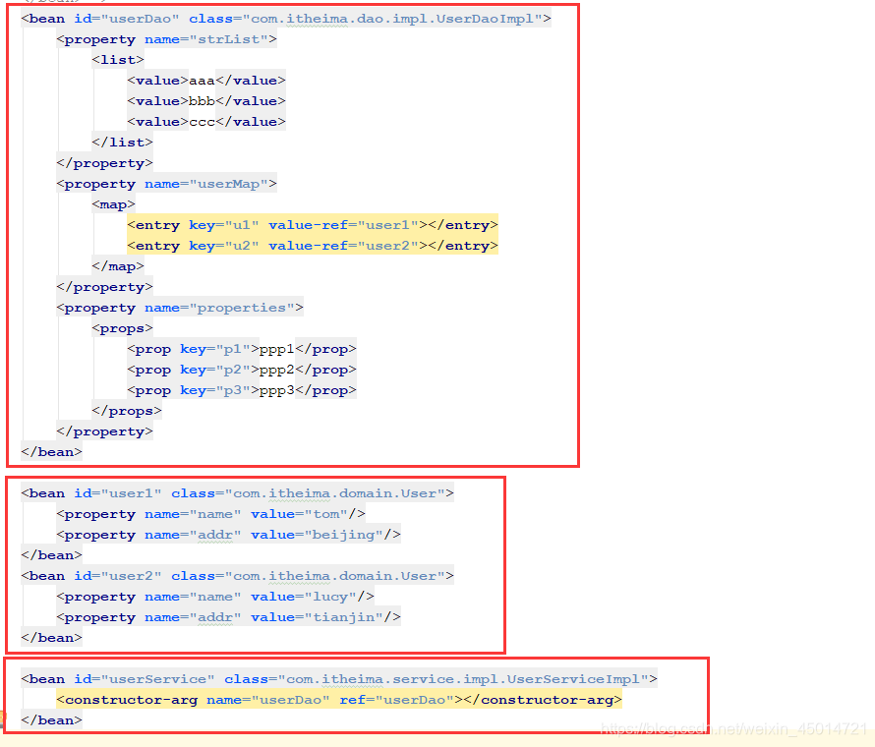The width and height of the screenshot is (875, 747).
Task: Click the bean id="userService" opening tag
Action: click(339, 679)
